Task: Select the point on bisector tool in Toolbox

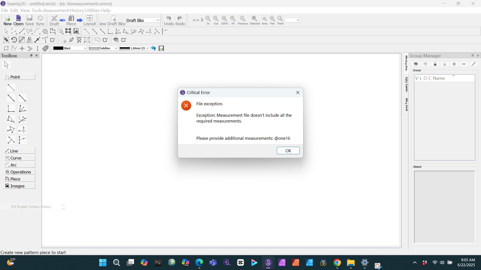Action: (22, 108)
